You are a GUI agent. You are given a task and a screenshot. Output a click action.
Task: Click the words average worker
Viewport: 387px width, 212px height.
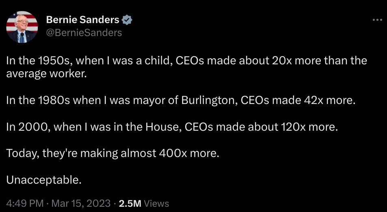[x=46, y=74]
